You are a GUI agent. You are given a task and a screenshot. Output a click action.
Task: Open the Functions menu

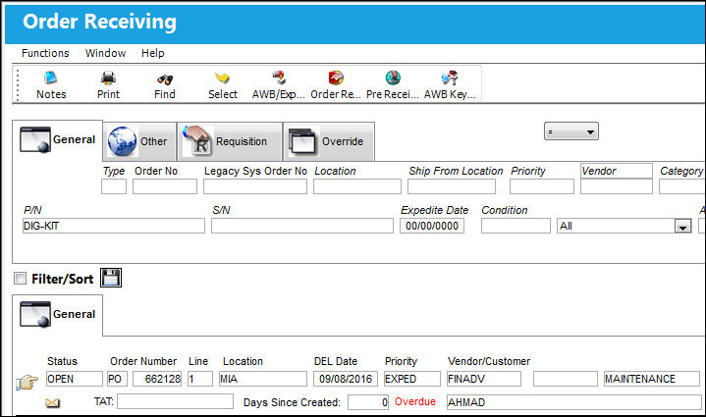[45, 53]
